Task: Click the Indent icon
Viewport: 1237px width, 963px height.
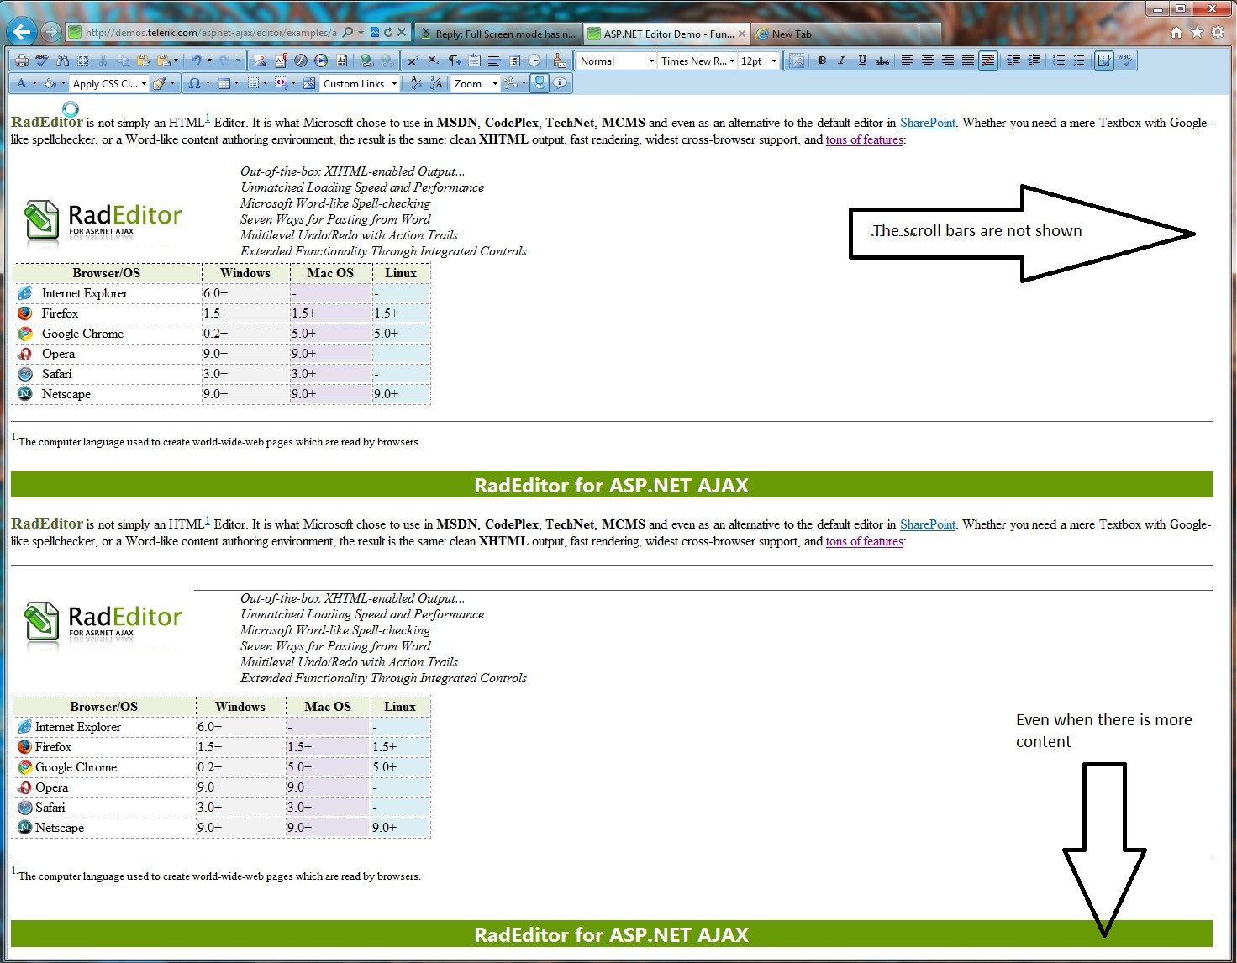Action: (1013, 61)
